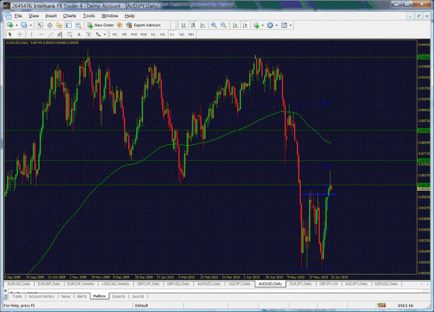Viewport: 434px width, 312px height.
Task: Open the MetaEditor diamond icon
Action: point(119,25)
